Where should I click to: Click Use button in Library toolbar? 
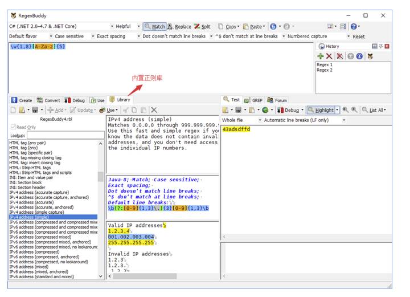pos(109,110)
